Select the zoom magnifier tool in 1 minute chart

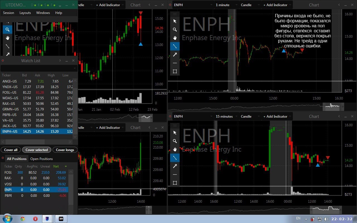click(x=175, y=30)
